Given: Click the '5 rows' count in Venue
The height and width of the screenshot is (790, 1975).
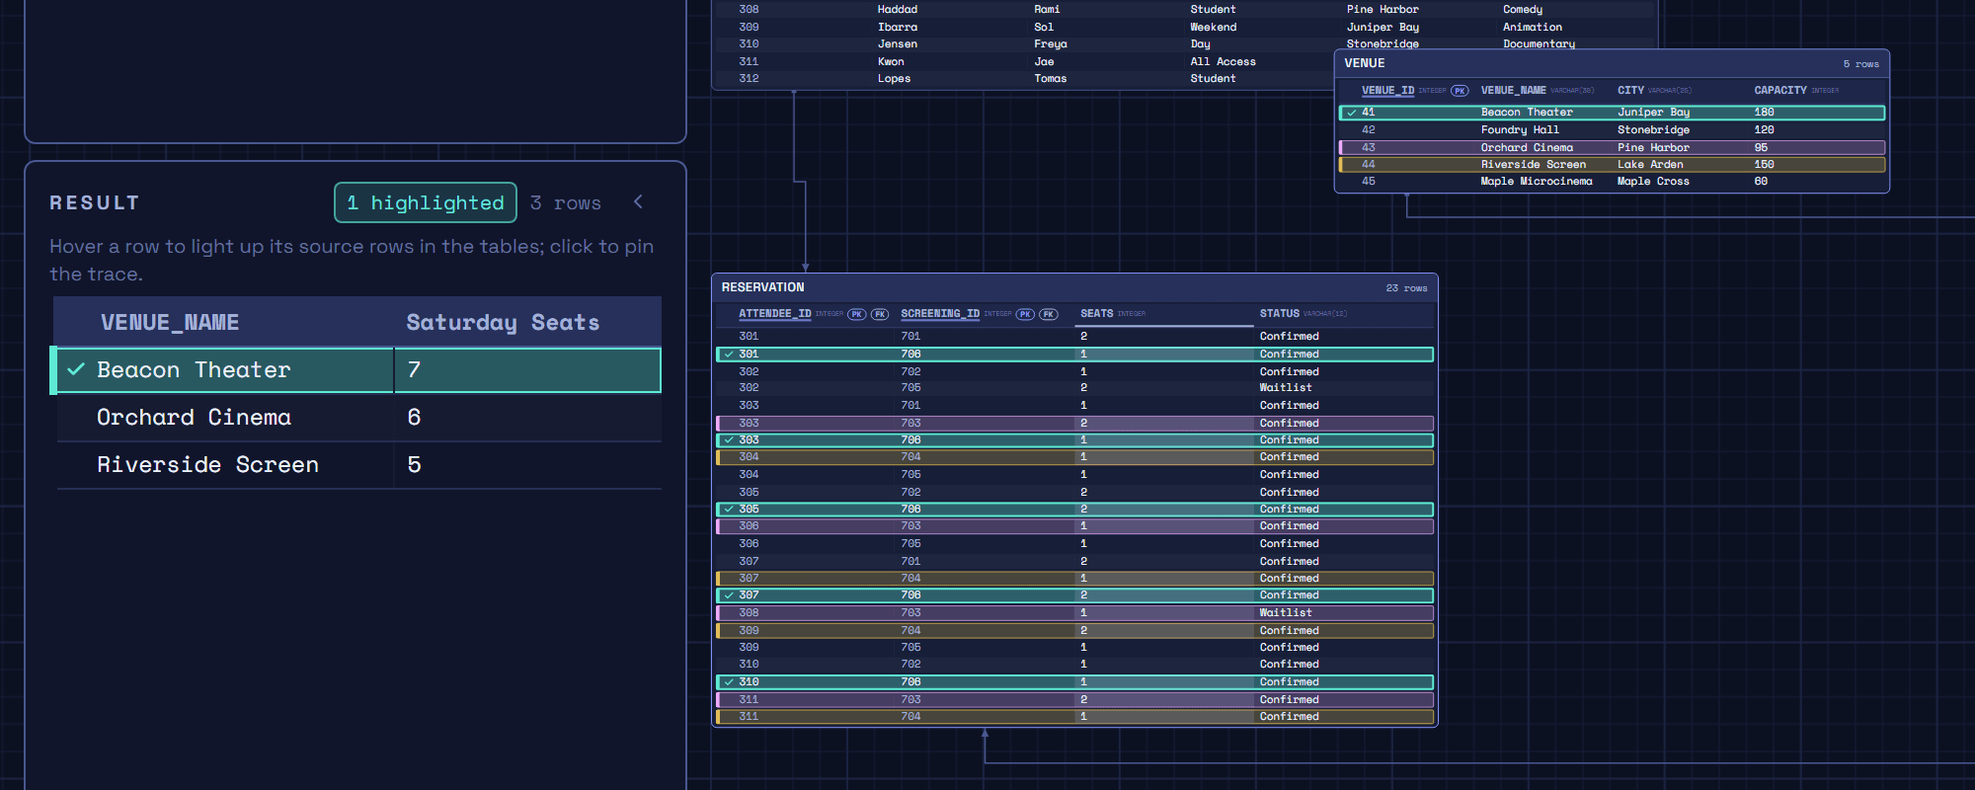Looking at the screenshot, I should pos(1860,64).
